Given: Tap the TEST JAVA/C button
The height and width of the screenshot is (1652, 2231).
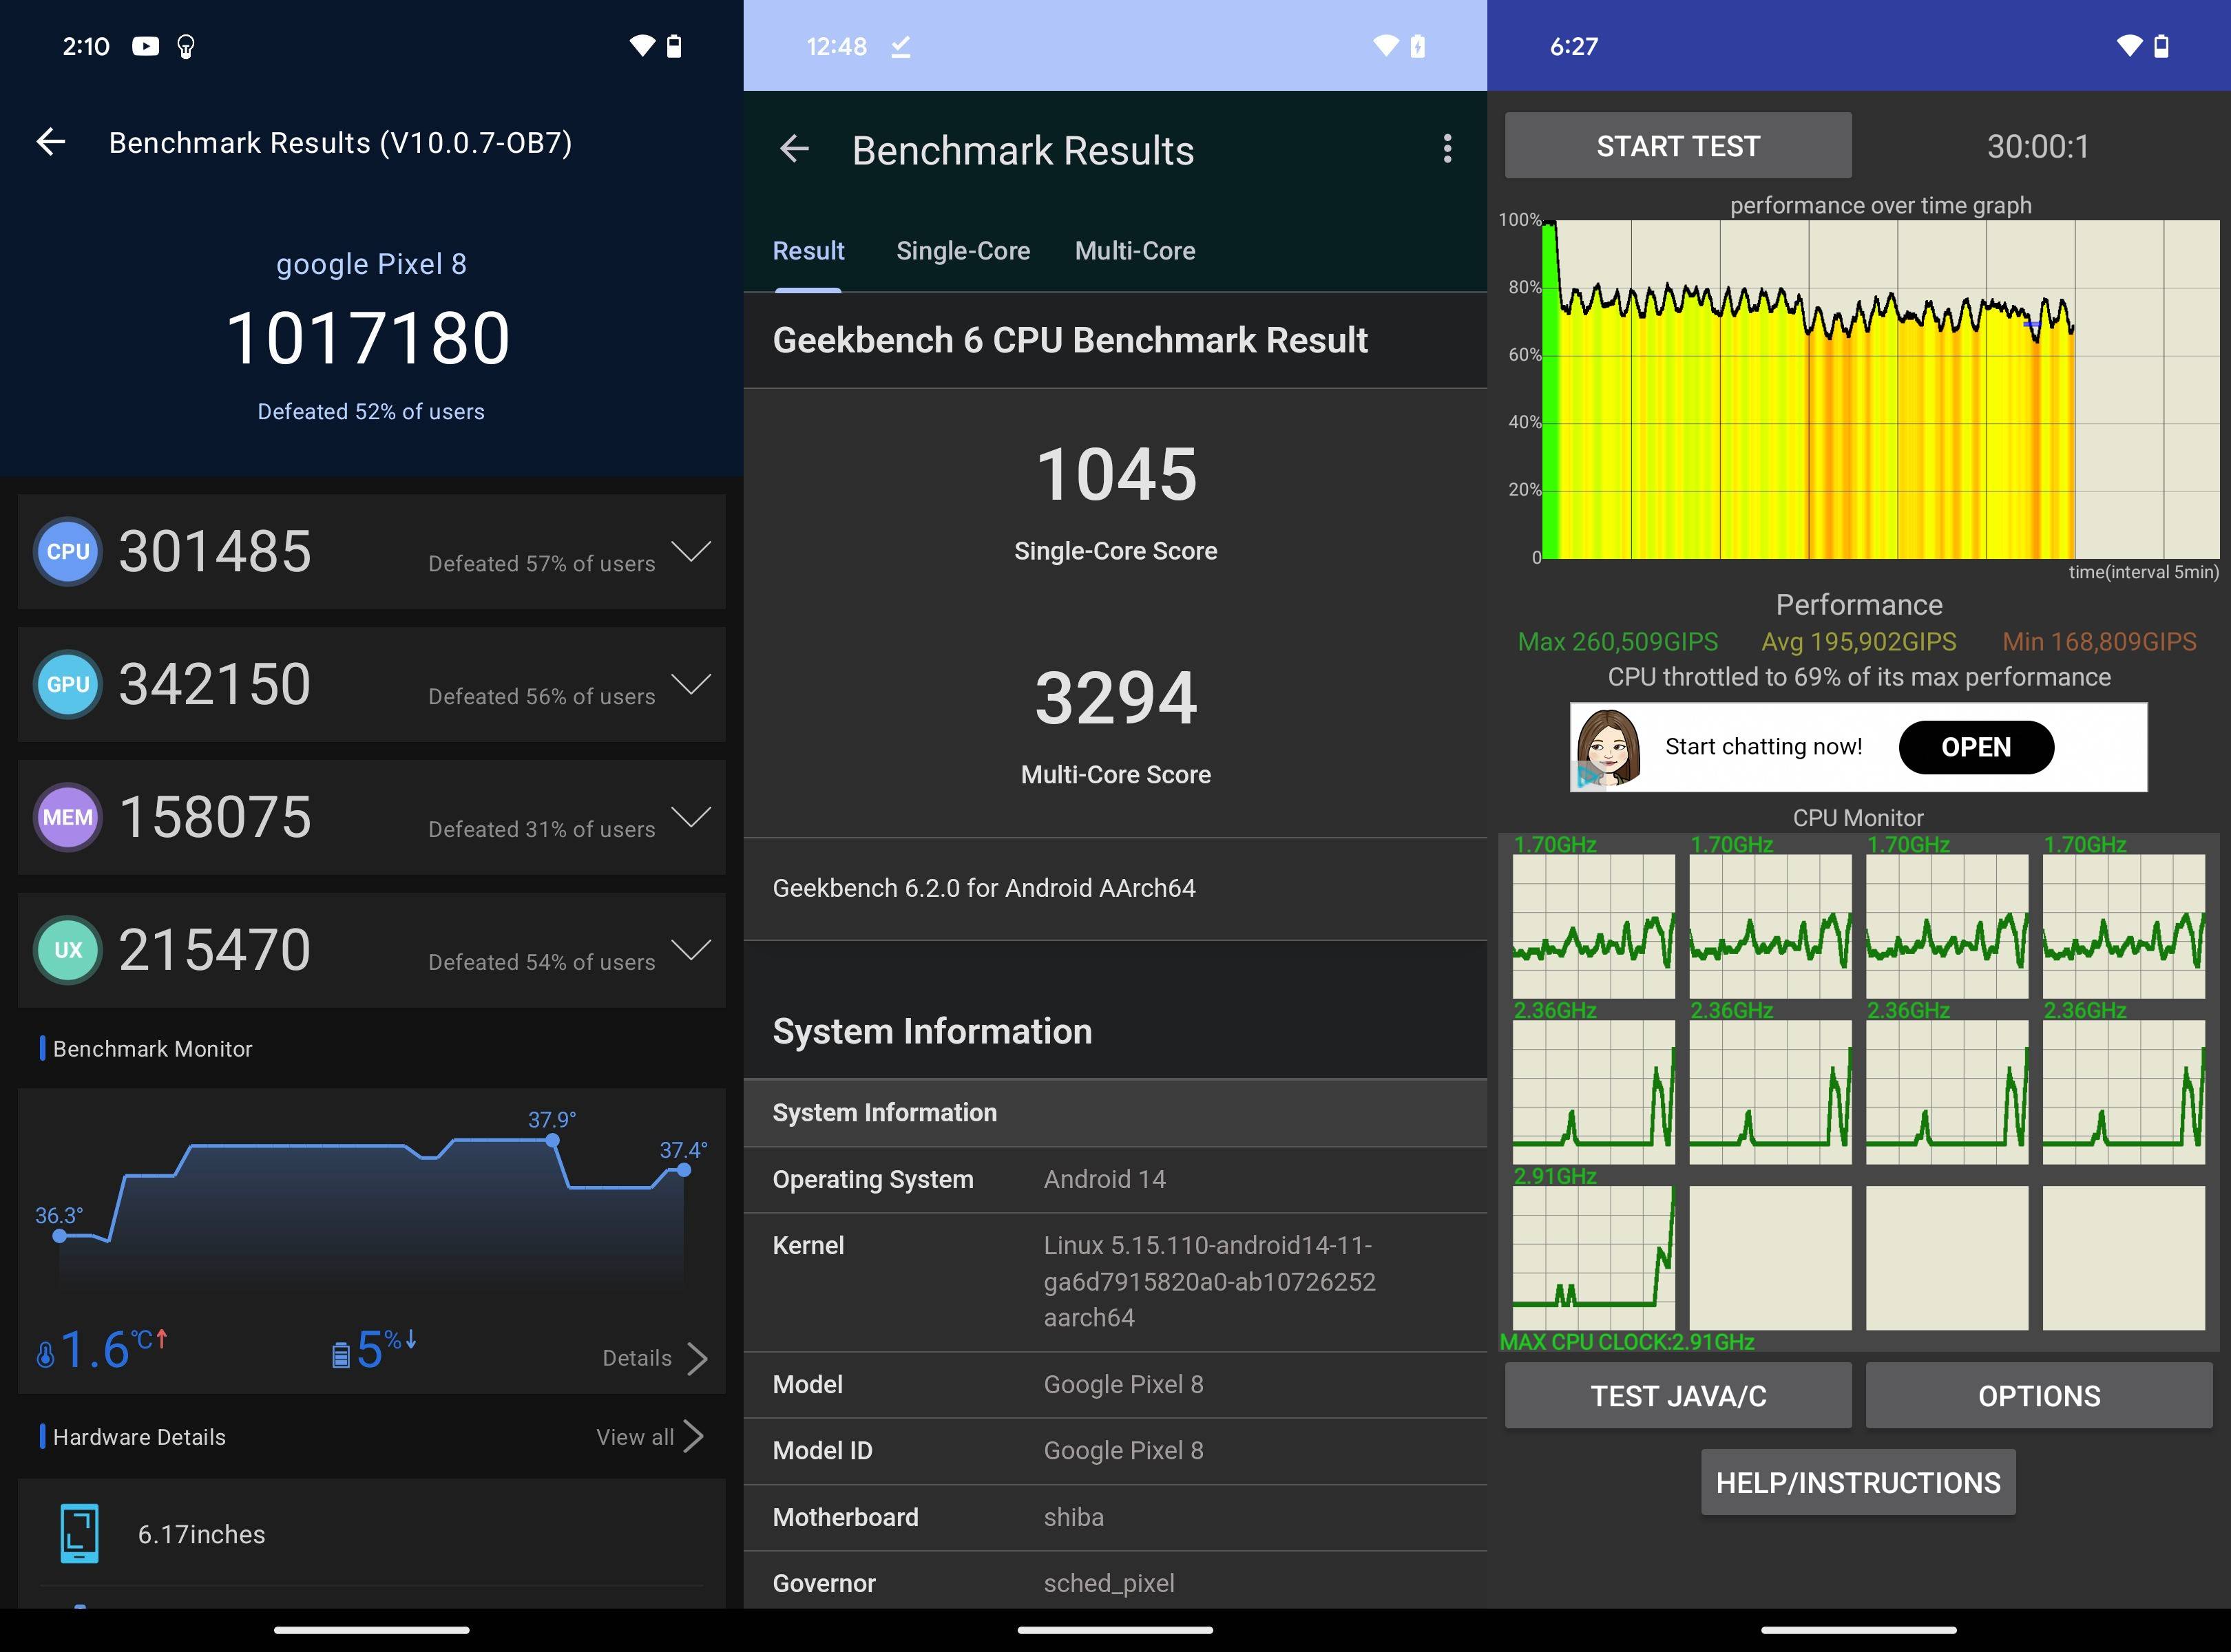Looking at the screenshot, I should pos(1678,1395).
